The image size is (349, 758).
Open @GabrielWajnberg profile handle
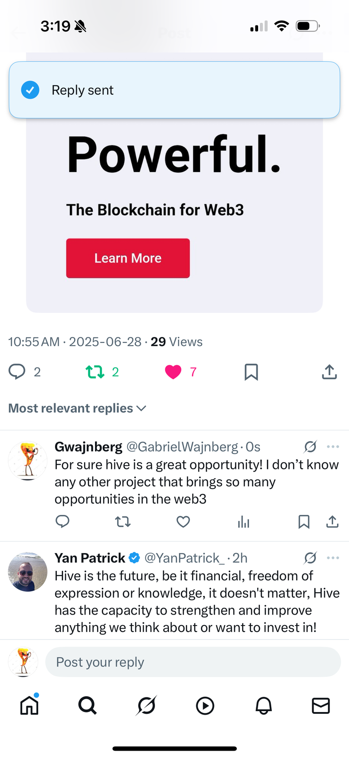[x=182, y=447]
